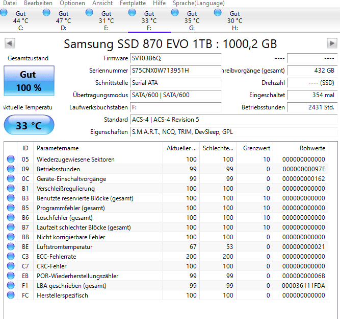Image resolution: width=340 pixels, height=319 pixels.
Task: Open the Hilfe menu
Action: click(159, 3)
